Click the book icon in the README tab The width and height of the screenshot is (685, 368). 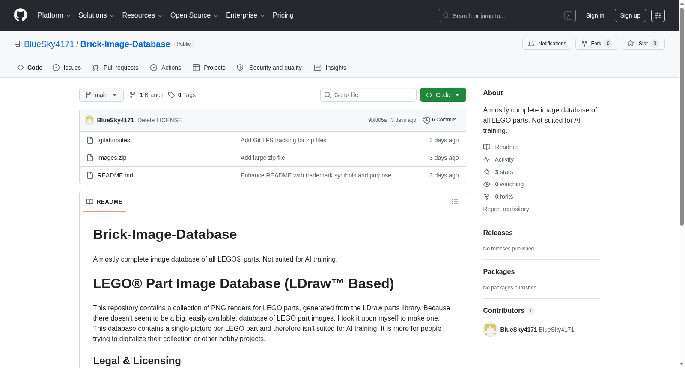point(90,202)
